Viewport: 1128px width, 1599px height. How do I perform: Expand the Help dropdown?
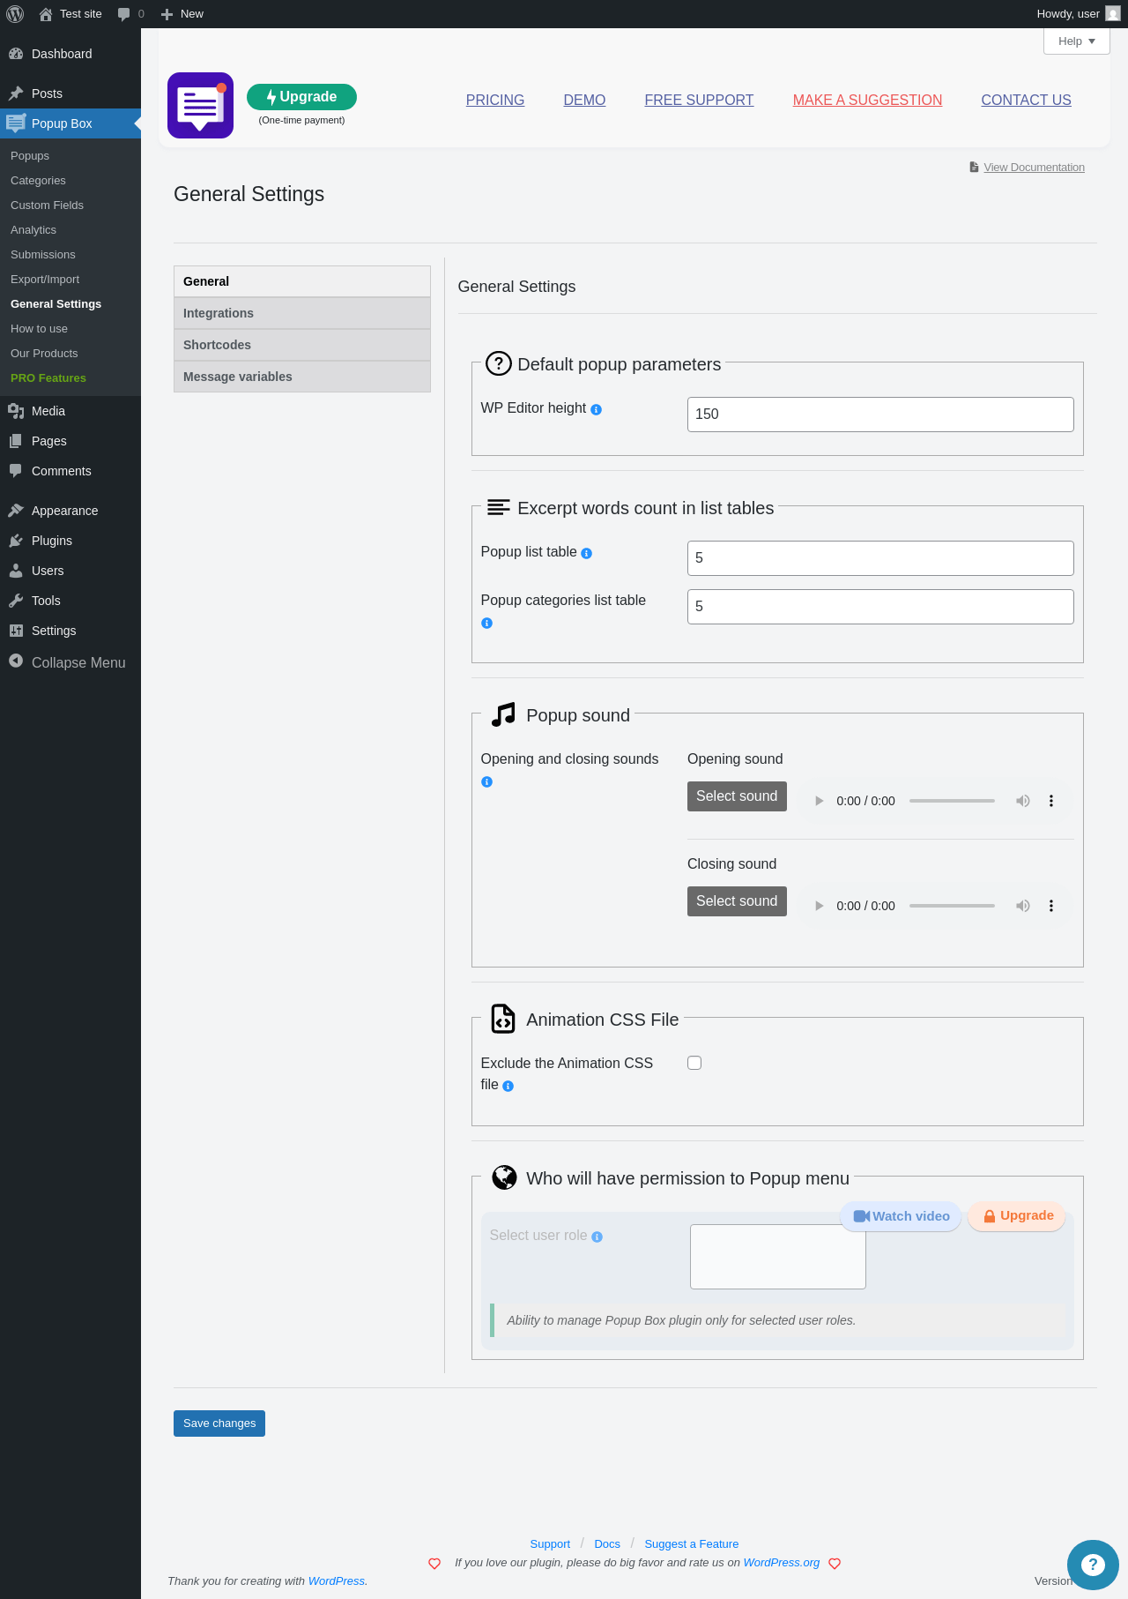pyautogui.click(x=1076, y=41)
